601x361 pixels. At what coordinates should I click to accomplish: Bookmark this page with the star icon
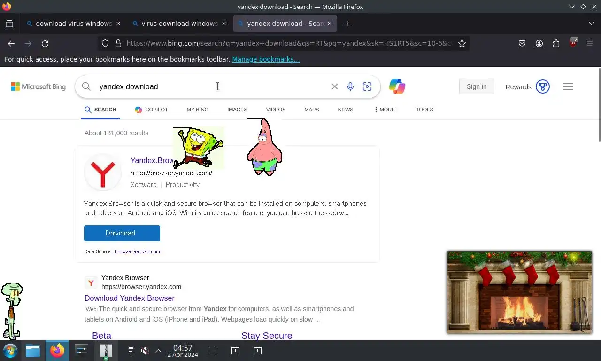pos(462,43)
